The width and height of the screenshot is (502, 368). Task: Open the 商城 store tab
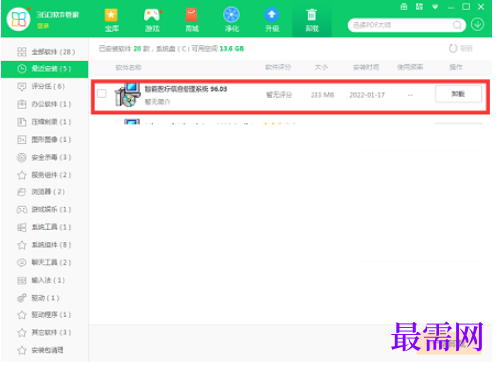pos(191,20)
